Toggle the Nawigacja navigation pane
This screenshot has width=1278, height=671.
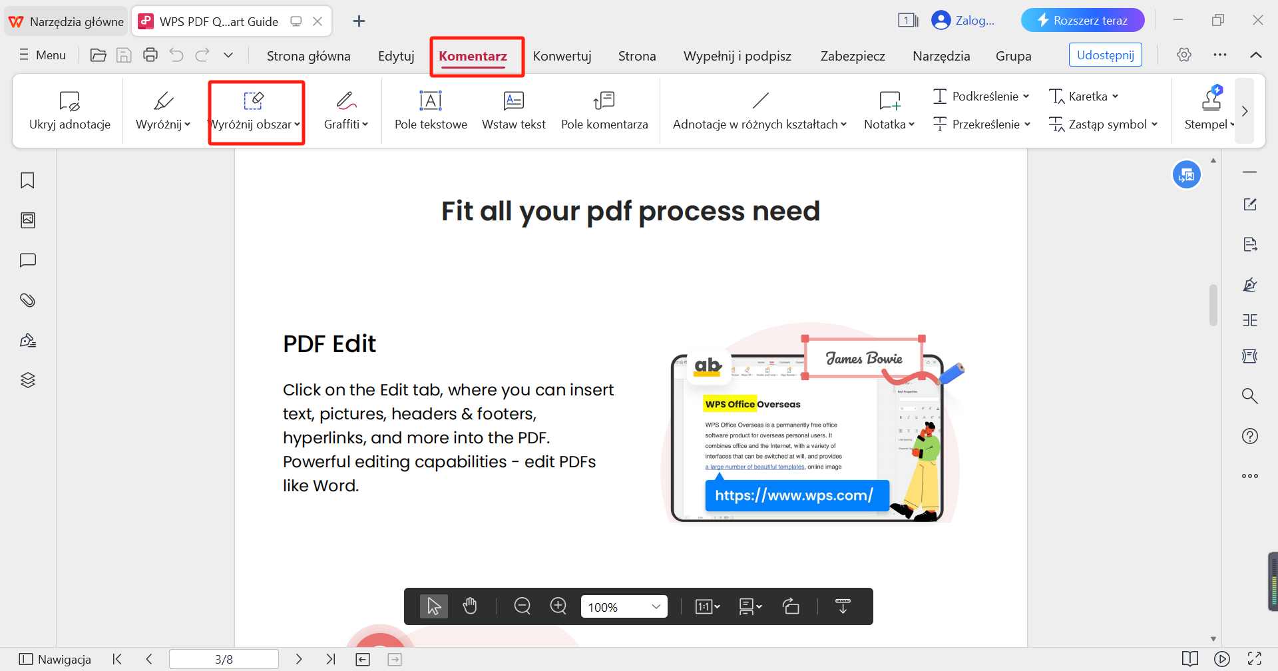pyautogui.click(x=55, y=659)
